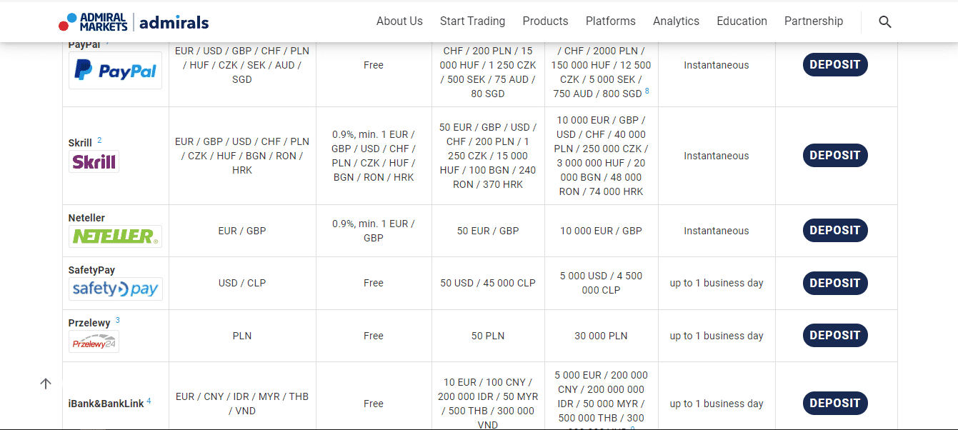Open footnote 2 link beside Skrill
The height and width of the screenshot is (430, 958).
99,140
